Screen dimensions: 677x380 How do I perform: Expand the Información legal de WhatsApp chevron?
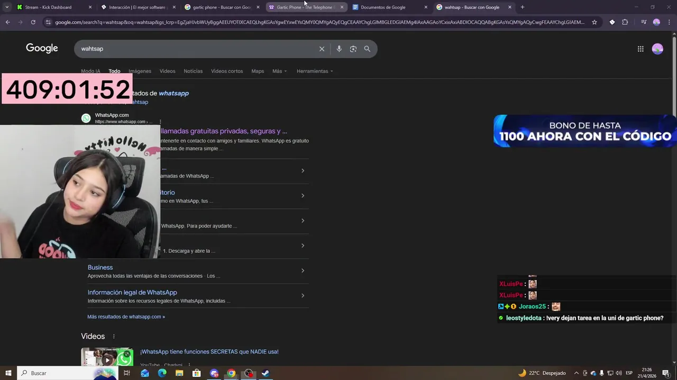[303, 296]
